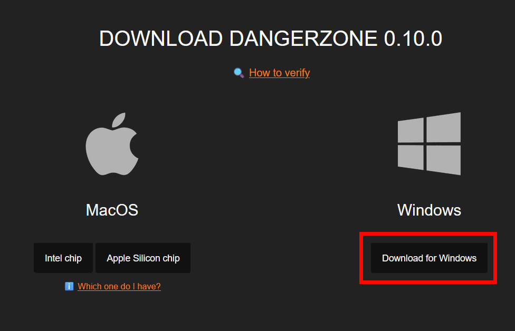Click the word DOWNLOAD in the page title

click(x=161, y=38)
